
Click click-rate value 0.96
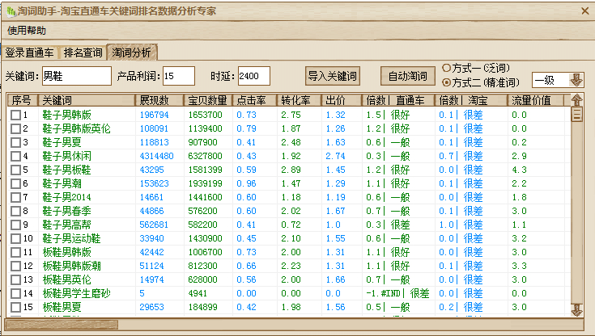pos(247,183)
